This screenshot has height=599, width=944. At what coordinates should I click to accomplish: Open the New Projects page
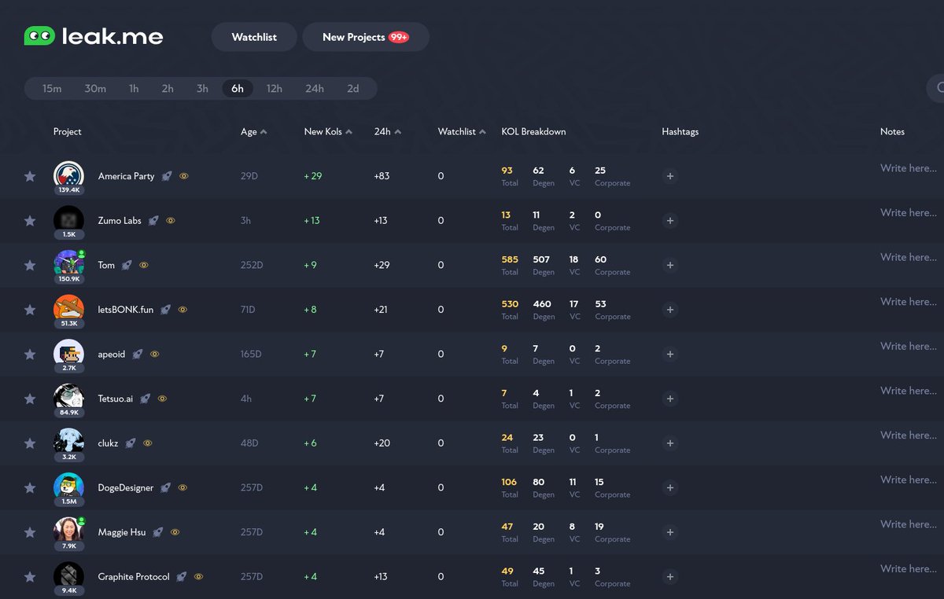coord(365,36)
